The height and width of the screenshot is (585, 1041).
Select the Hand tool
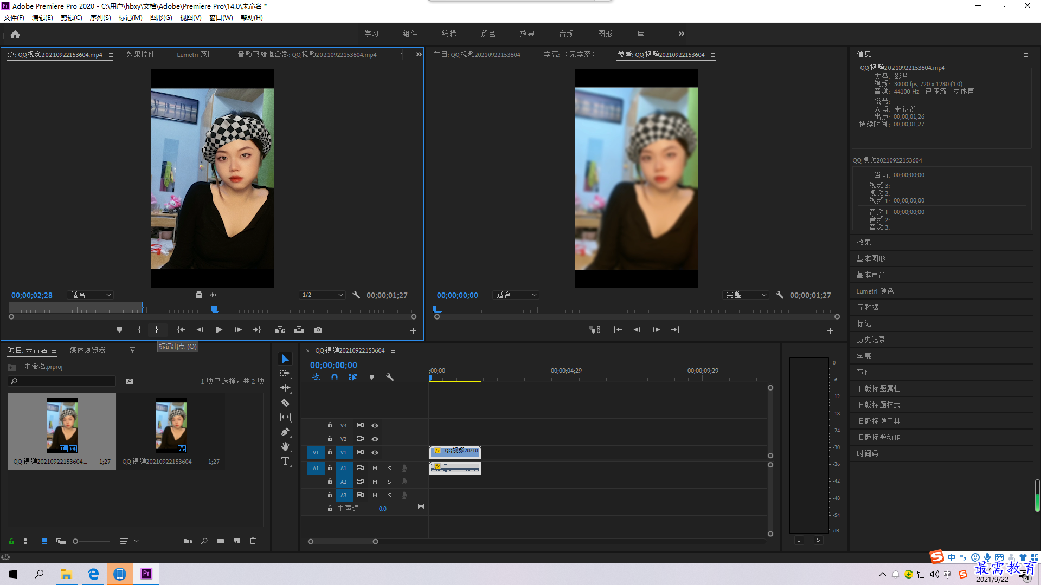pyautogui.click(x=285, y=446)
